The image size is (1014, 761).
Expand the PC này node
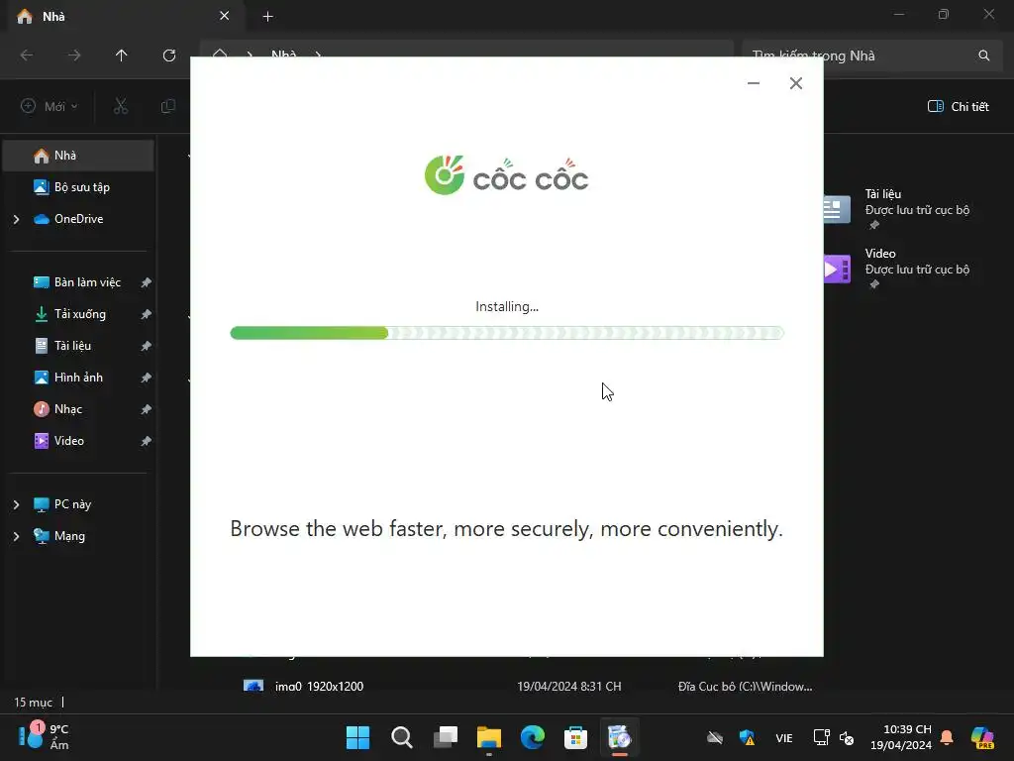[16, 504]
